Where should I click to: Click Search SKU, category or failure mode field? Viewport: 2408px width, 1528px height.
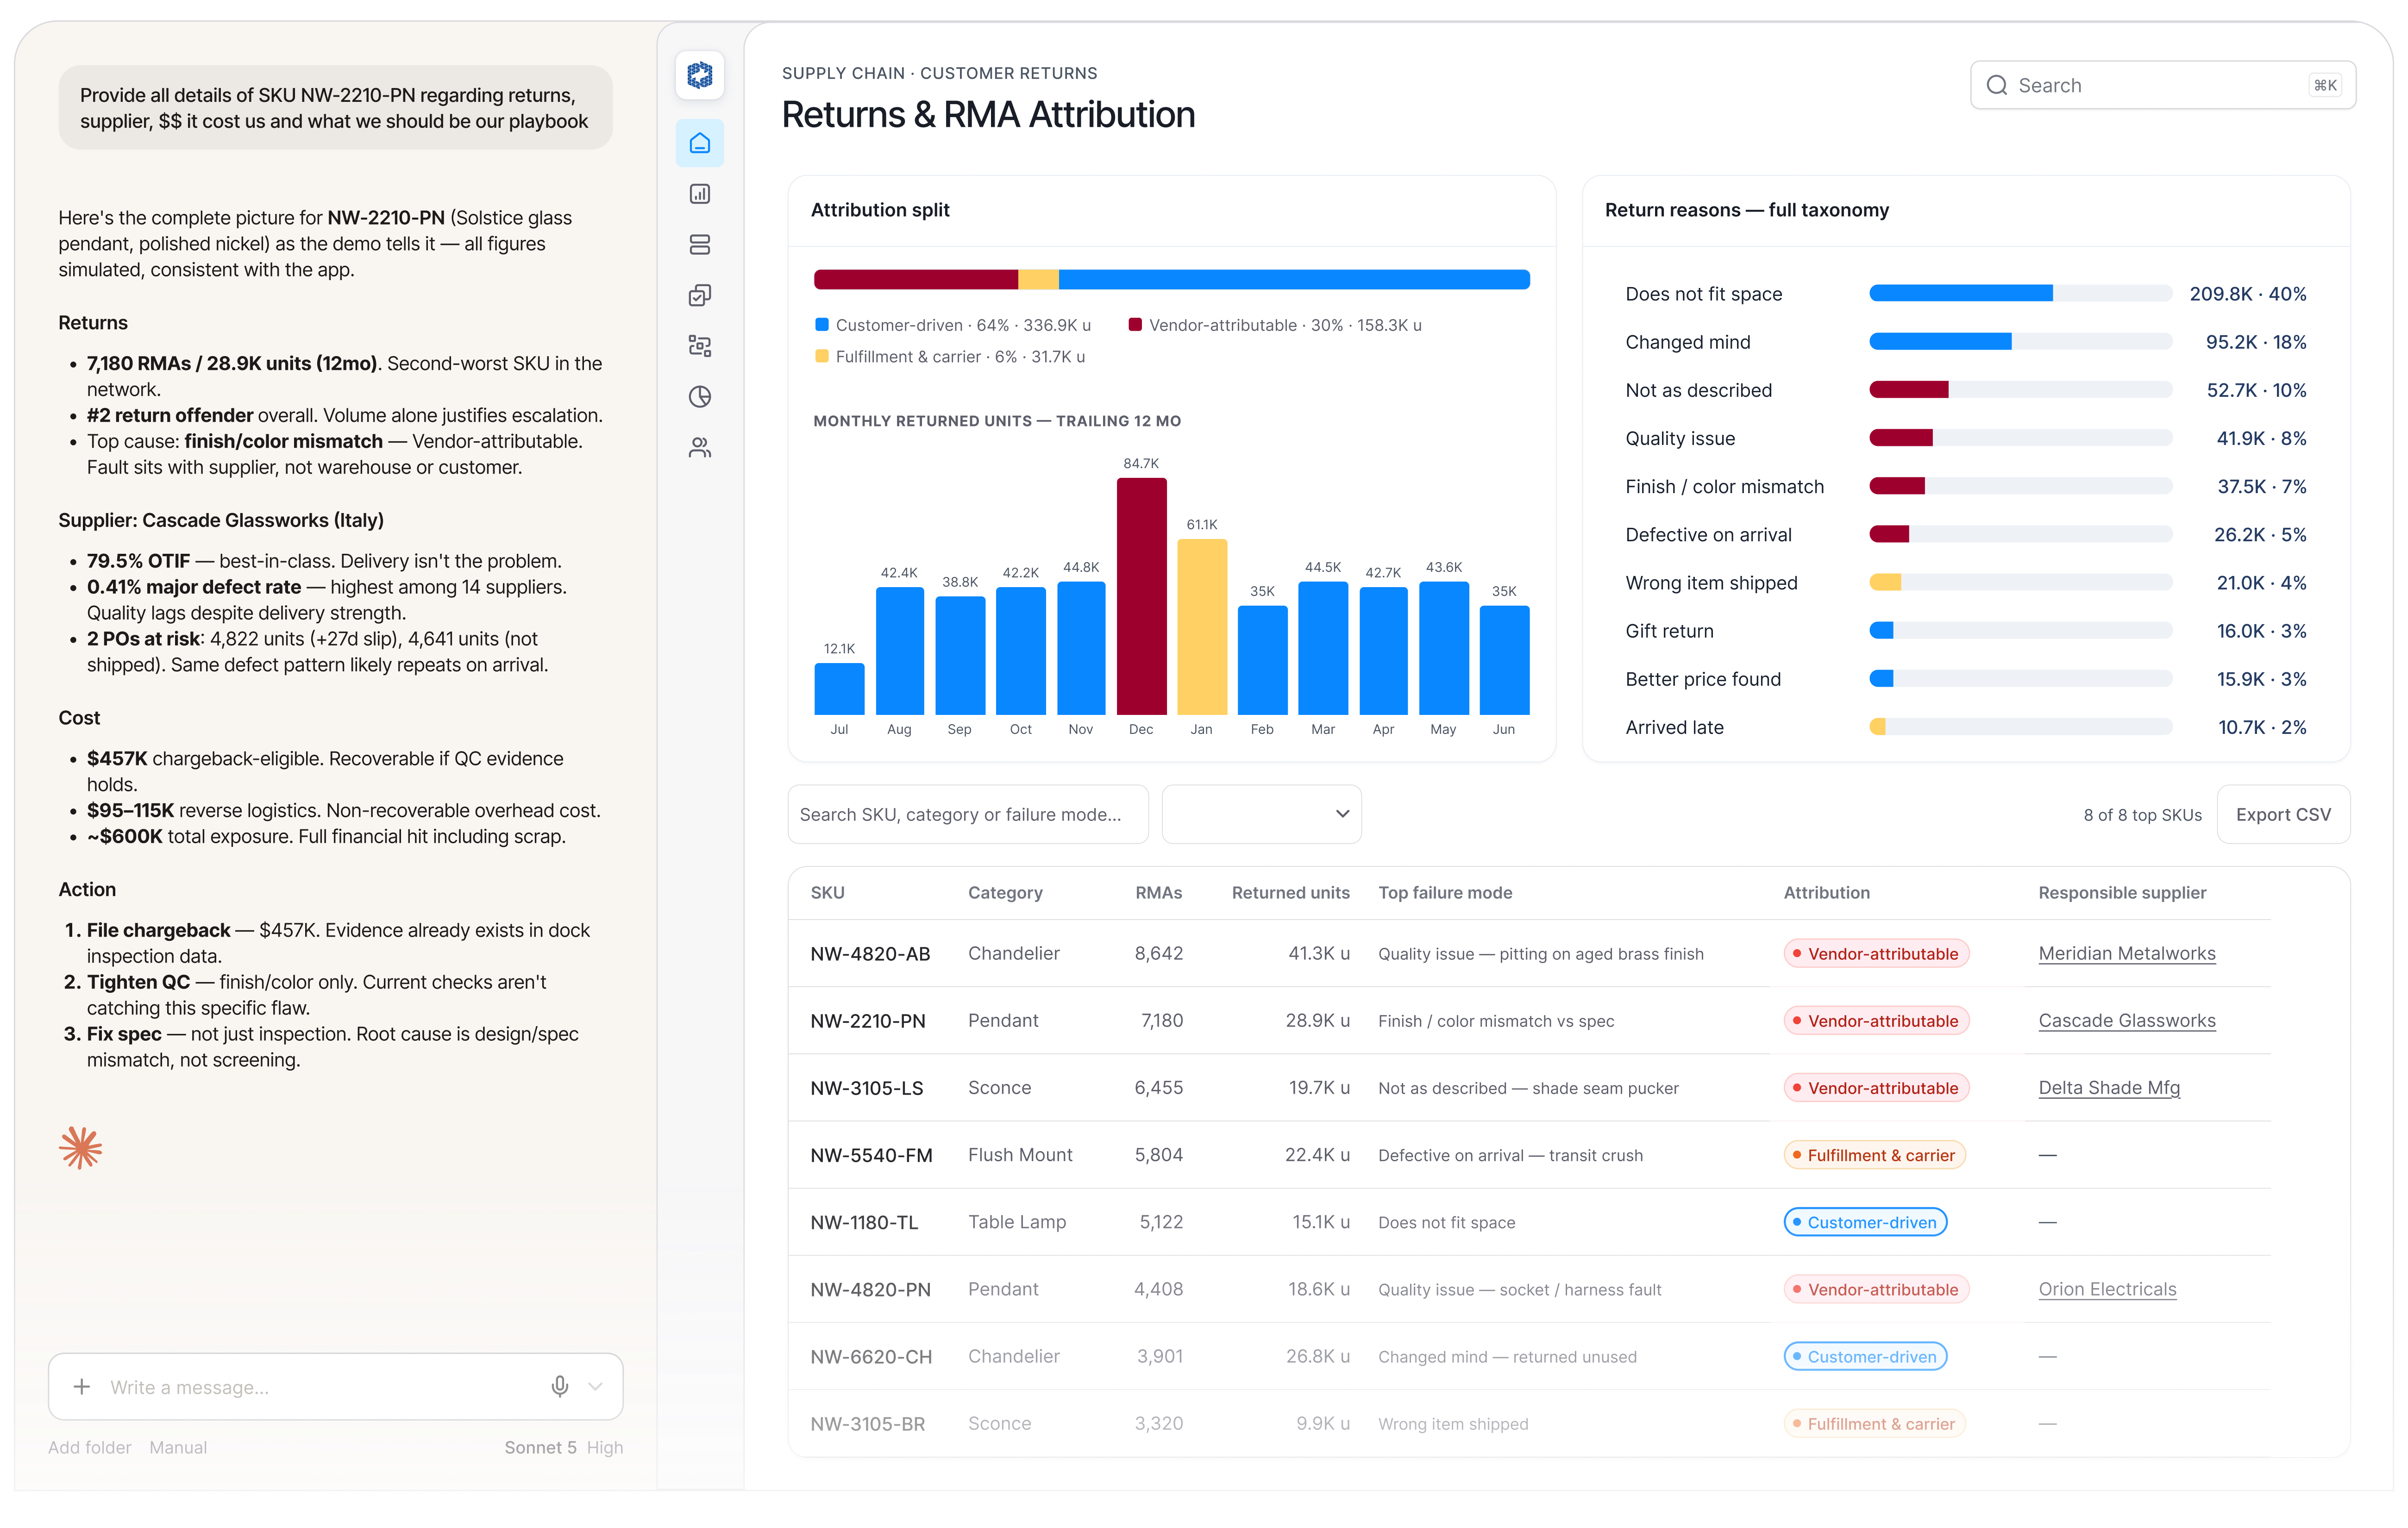pyautogui.click(x=968, y=814)
